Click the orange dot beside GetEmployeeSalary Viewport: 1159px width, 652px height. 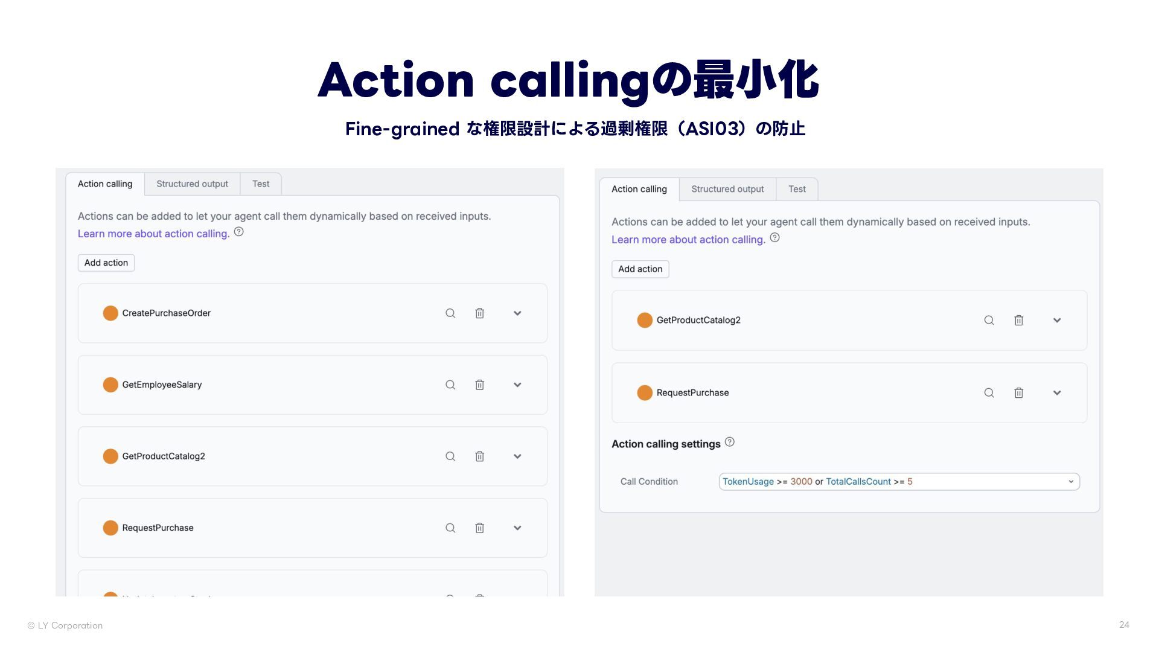pos(110,385)
